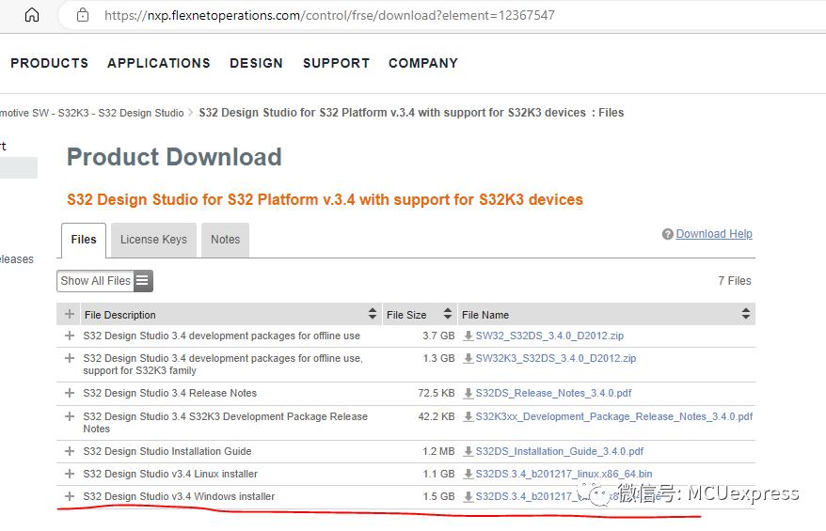Click the '72.5 KB' file size cell
The width and height of the screenshot is (826, 531).
point(437,393)
